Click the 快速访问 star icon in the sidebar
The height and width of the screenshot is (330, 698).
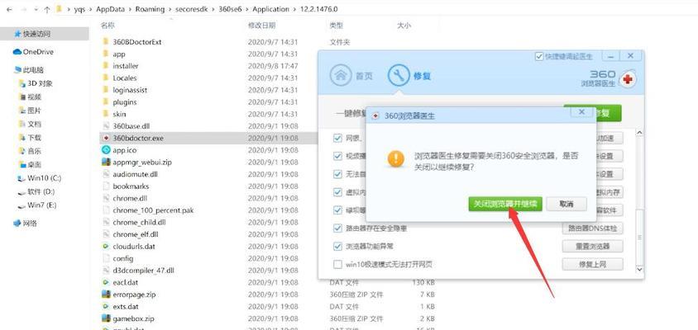pos(18,34)
